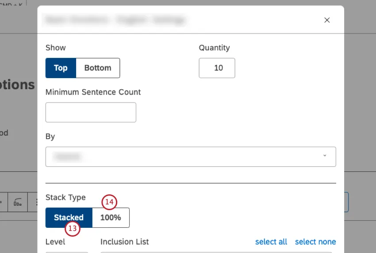Click the vertical dots toolbar icon

[35, 203]
